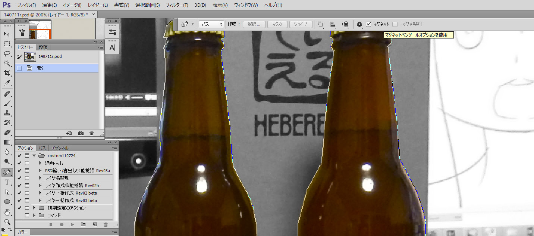Set history brush source on 開く state

pos(19,68)
